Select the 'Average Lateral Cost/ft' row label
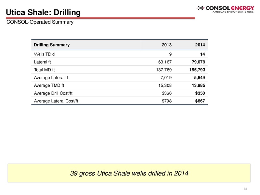Screen dimensions: 260x195 [56, 101]
